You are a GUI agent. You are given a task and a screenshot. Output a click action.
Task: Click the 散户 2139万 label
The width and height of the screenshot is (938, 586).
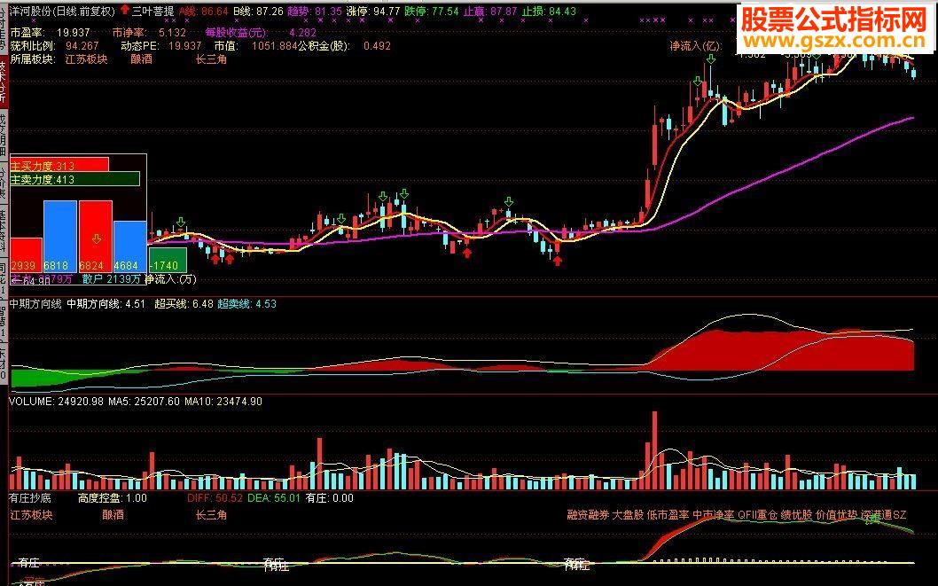112,279
